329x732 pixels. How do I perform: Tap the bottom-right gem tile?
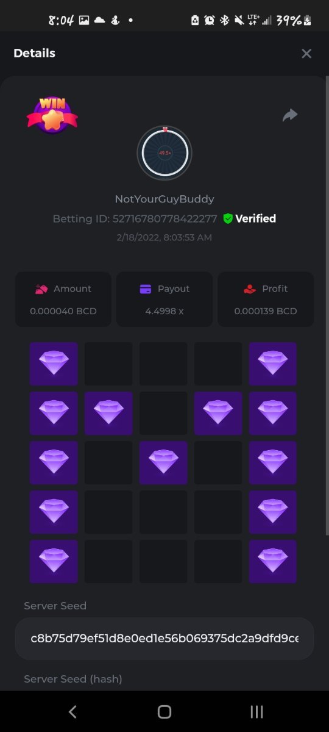[x=273, y=561]
